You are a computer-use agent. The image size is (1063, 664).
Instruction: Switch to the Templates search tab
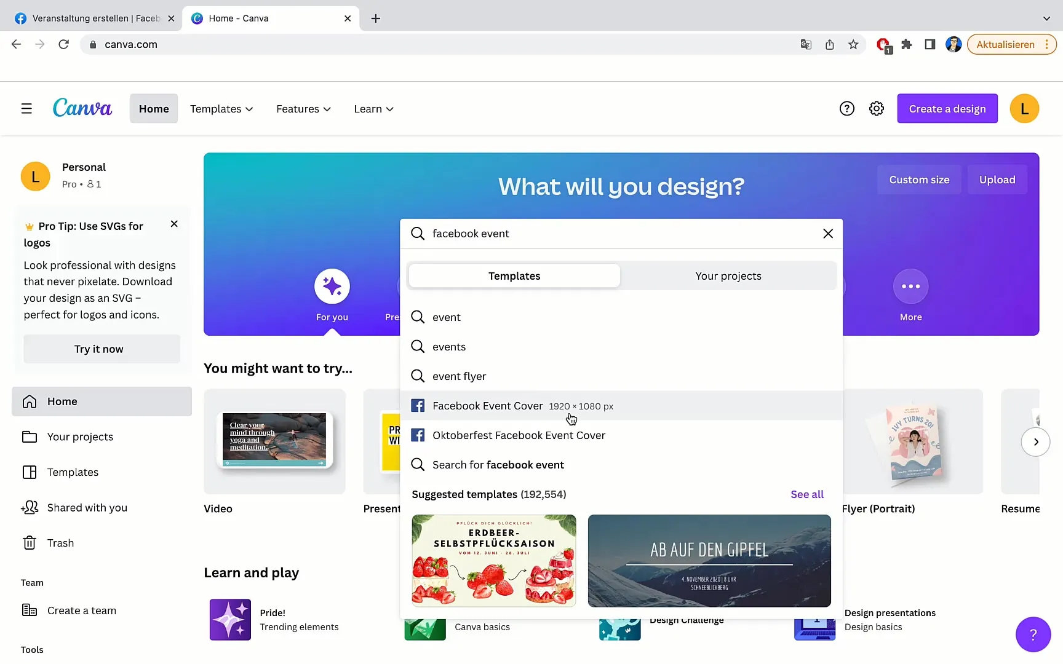(x=514, y=276)
